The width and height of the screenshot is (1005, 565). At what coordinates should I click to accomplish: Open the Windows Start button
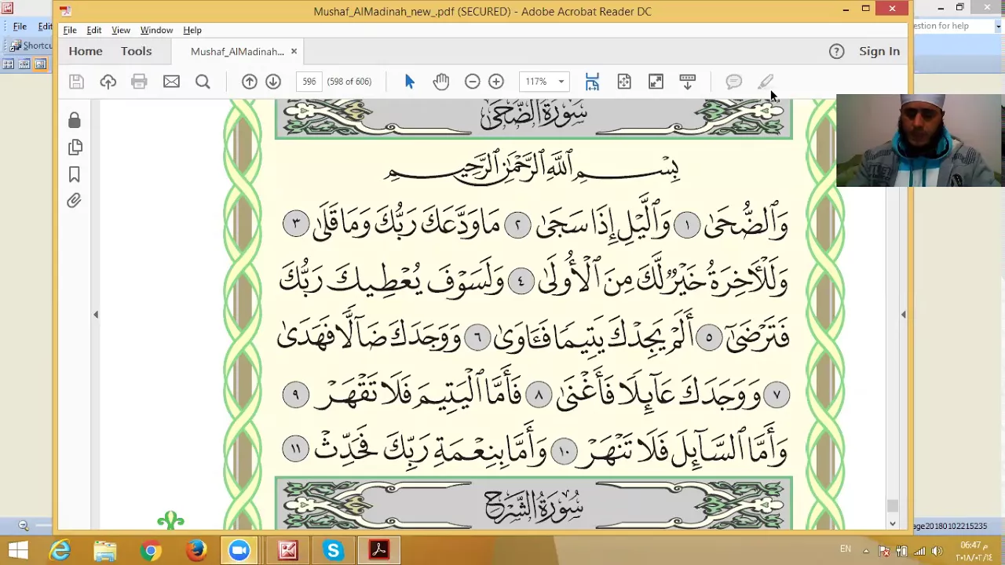[17, 550]
